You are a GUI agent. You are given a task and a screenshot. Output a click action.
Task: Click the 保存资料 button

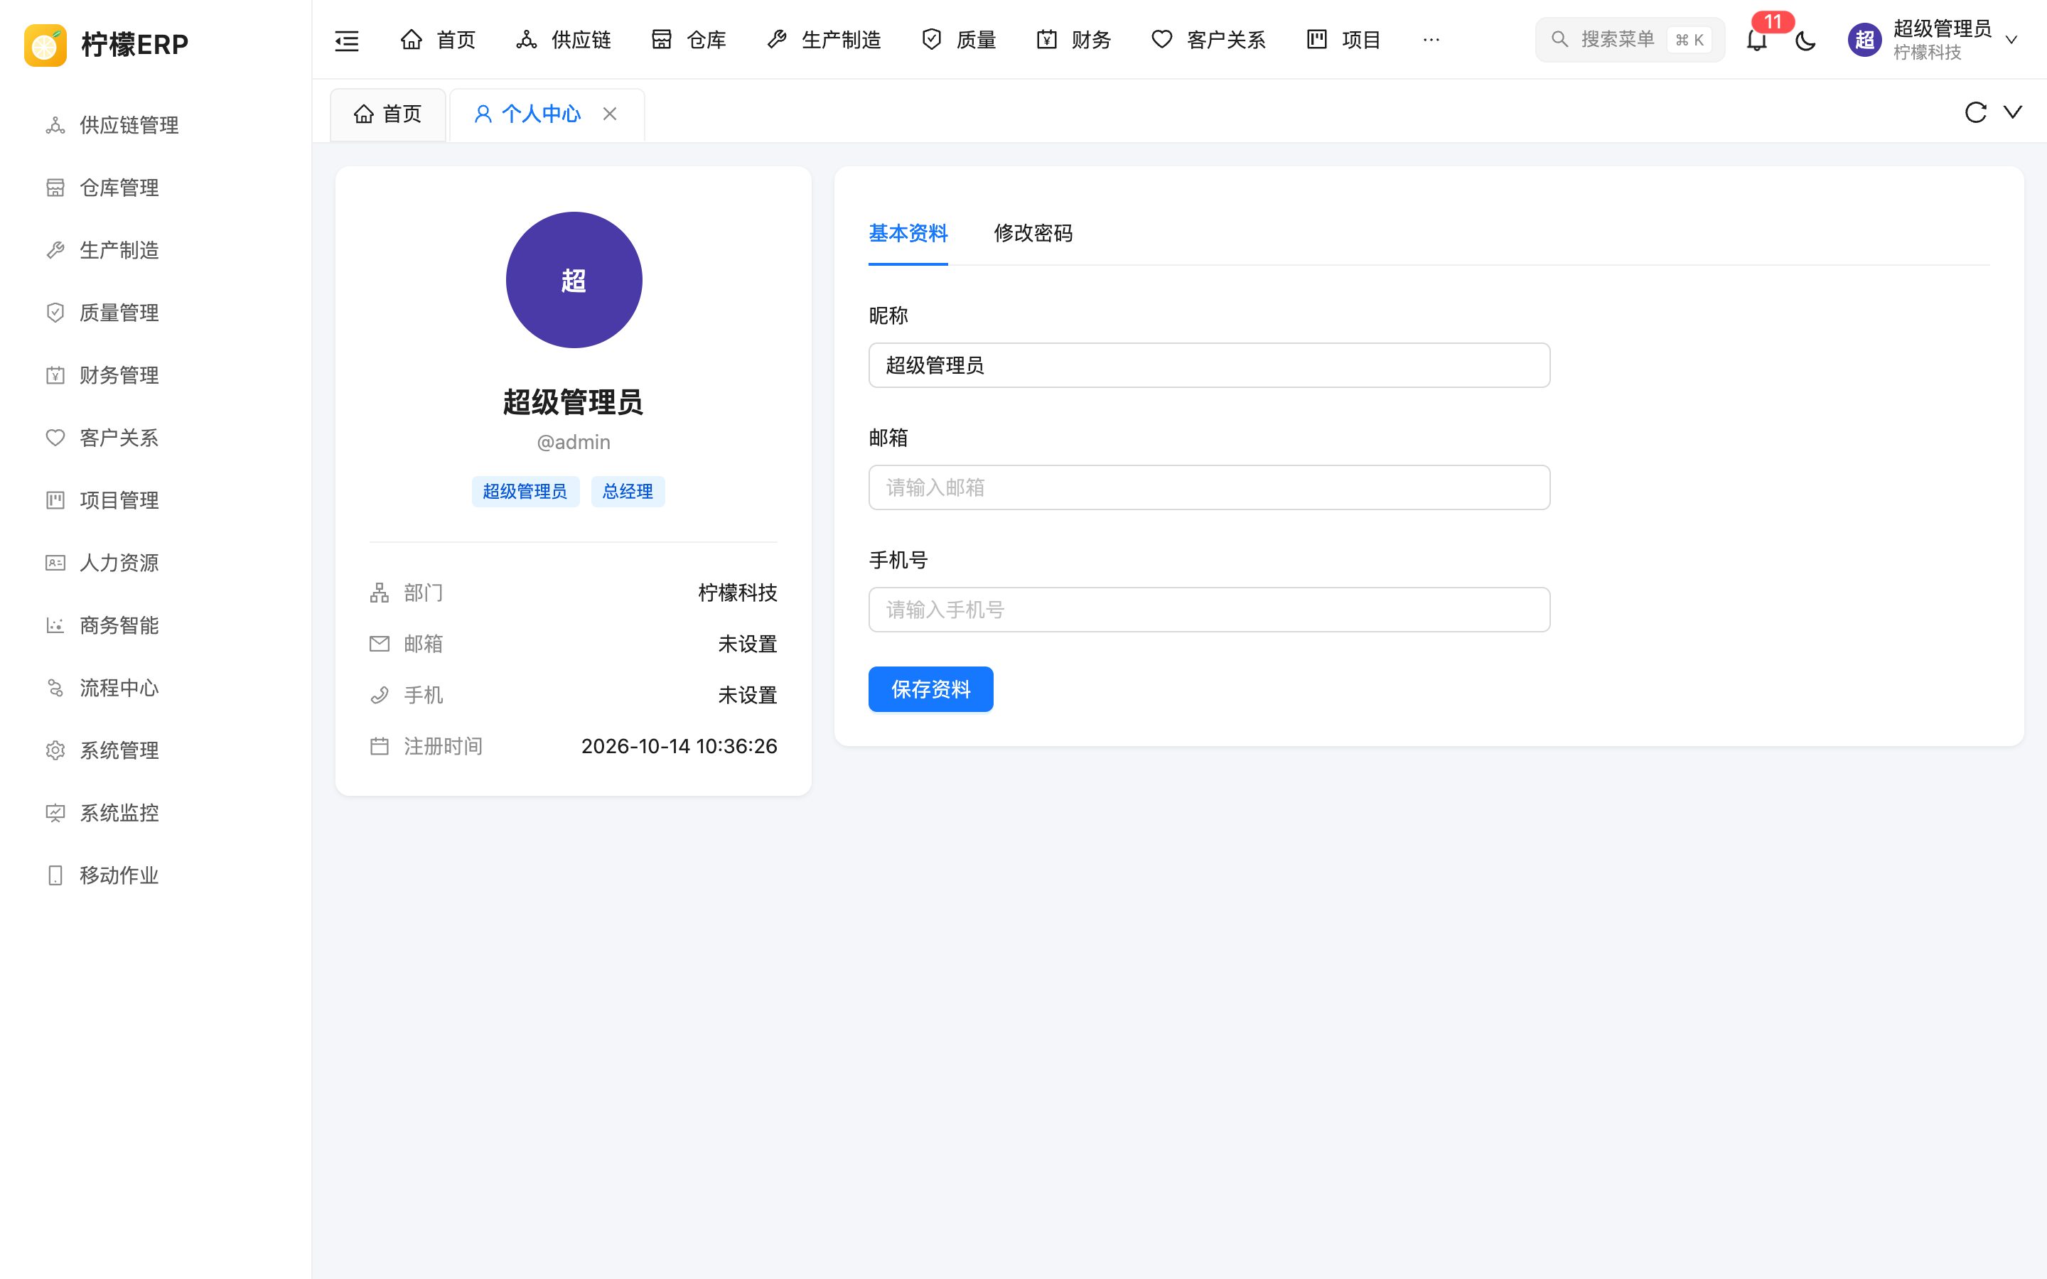930,689
